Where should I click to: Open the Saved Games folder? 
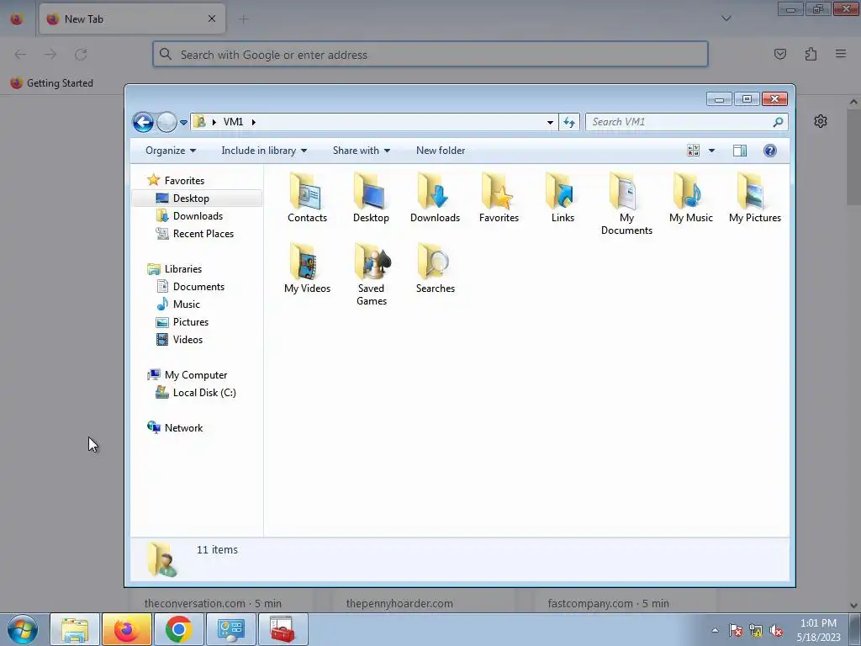371,275
